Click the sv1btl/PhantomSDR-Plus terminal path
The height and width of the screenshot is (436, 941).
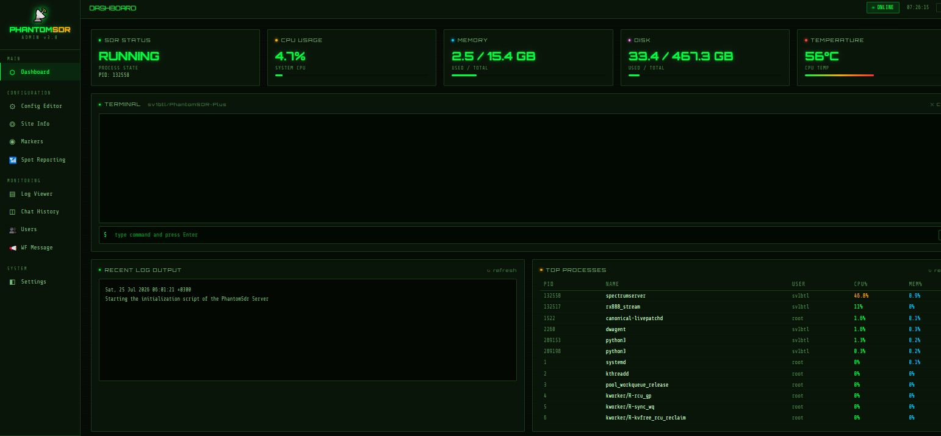tap(187, 104)
